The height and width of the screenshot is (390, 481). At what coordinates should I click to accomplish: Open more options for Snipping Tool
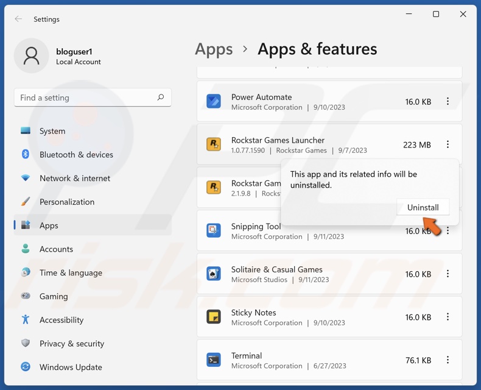click(448, 230)
